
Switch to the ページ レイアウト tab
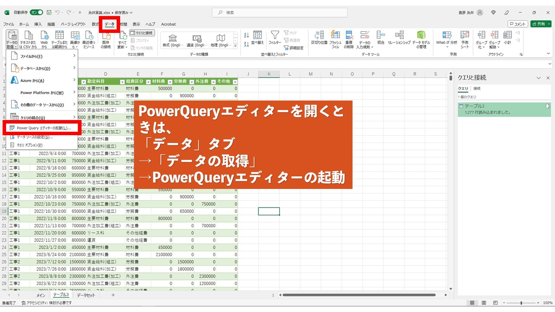coord(73,24)
